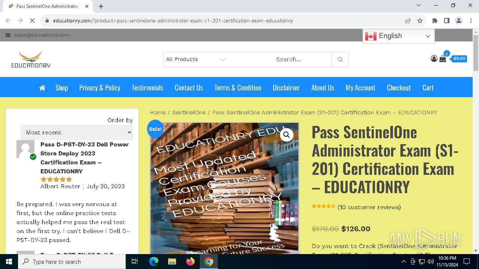
Task: Click the Windows taskbar search box
Action: (x=71, y=262)
